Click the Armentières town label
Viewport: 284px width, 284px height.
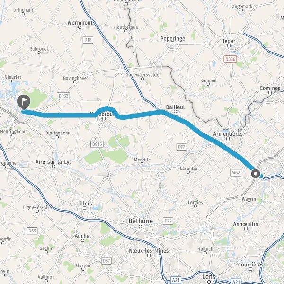(228, 134)
